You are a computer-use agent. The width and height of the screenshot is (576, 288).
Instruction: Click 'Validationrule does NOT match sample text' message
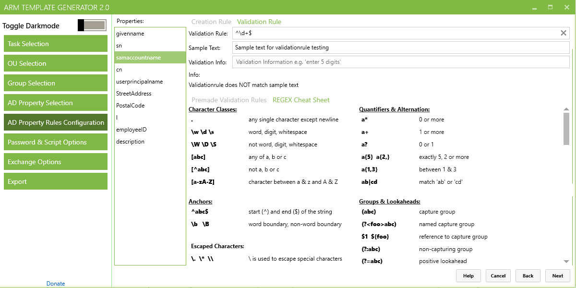pyautogui.click(x=243, y=85)
